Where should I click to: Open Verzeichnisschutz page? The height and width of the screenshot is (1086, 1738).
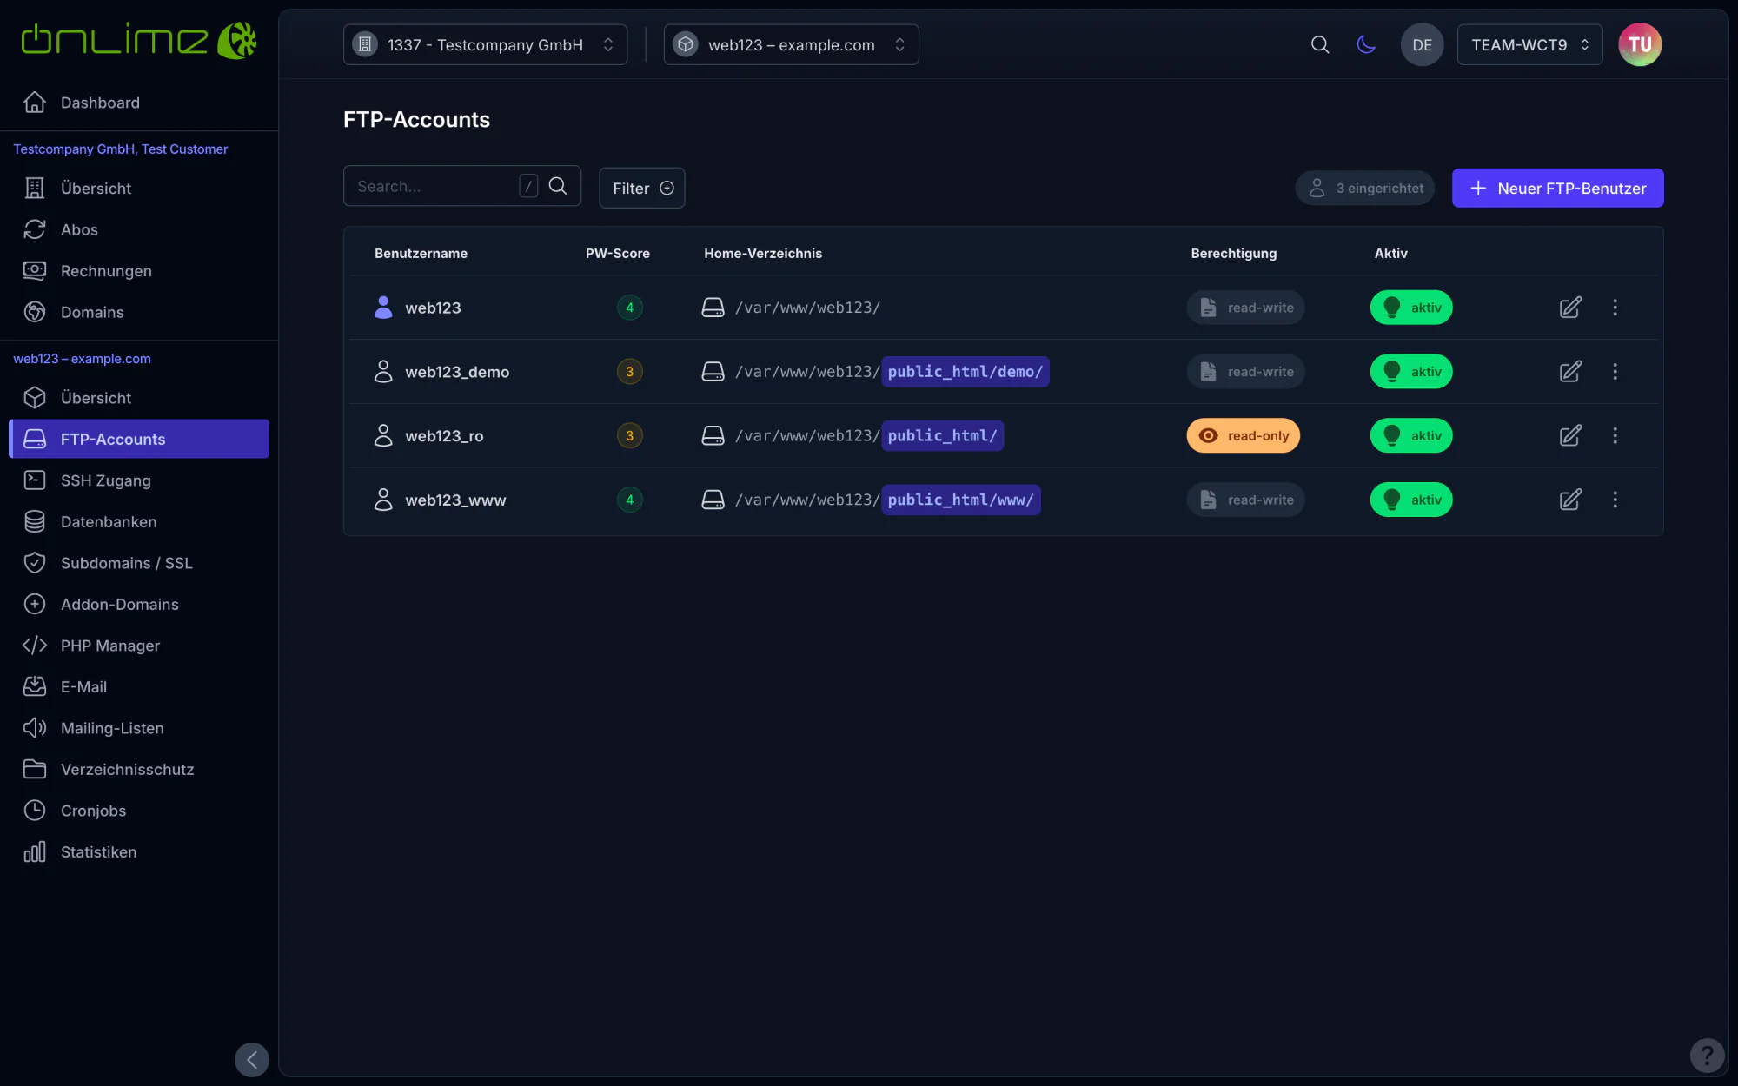pyautogui.click(x=139, y=769)
